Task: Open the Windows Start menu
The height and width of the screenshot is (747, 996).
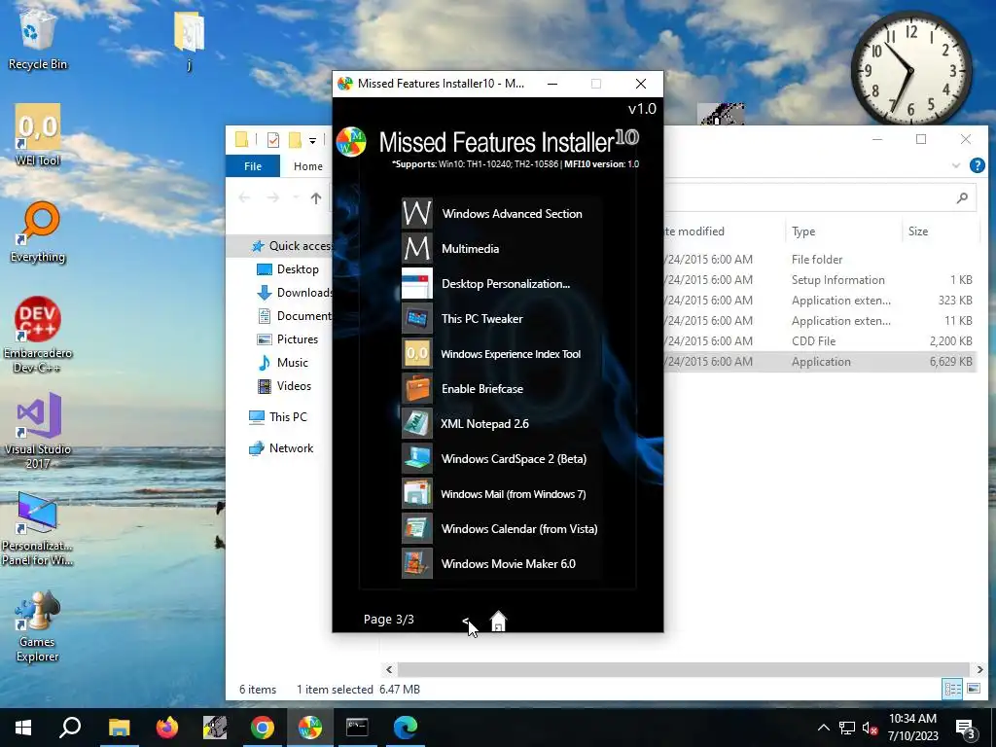Action: (23, 728)
